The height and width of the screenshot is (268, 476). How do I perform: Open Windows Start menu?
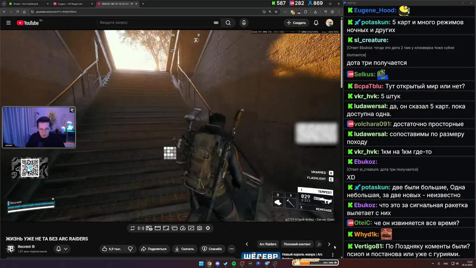click(x=201, y=264)
